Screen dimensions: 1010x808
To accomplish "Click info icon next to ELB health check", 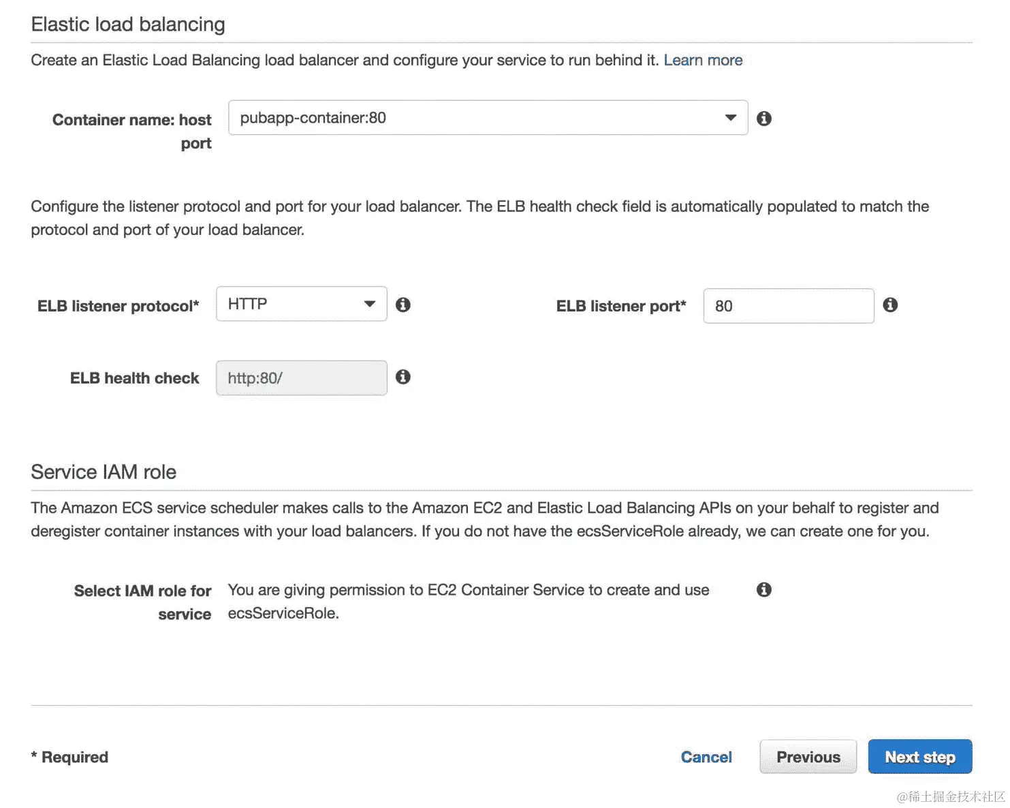I will [x=403, y=377].
